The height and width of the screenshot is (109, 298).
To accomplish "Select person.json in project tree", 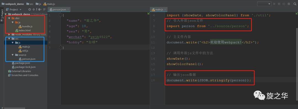I will 27,59.
